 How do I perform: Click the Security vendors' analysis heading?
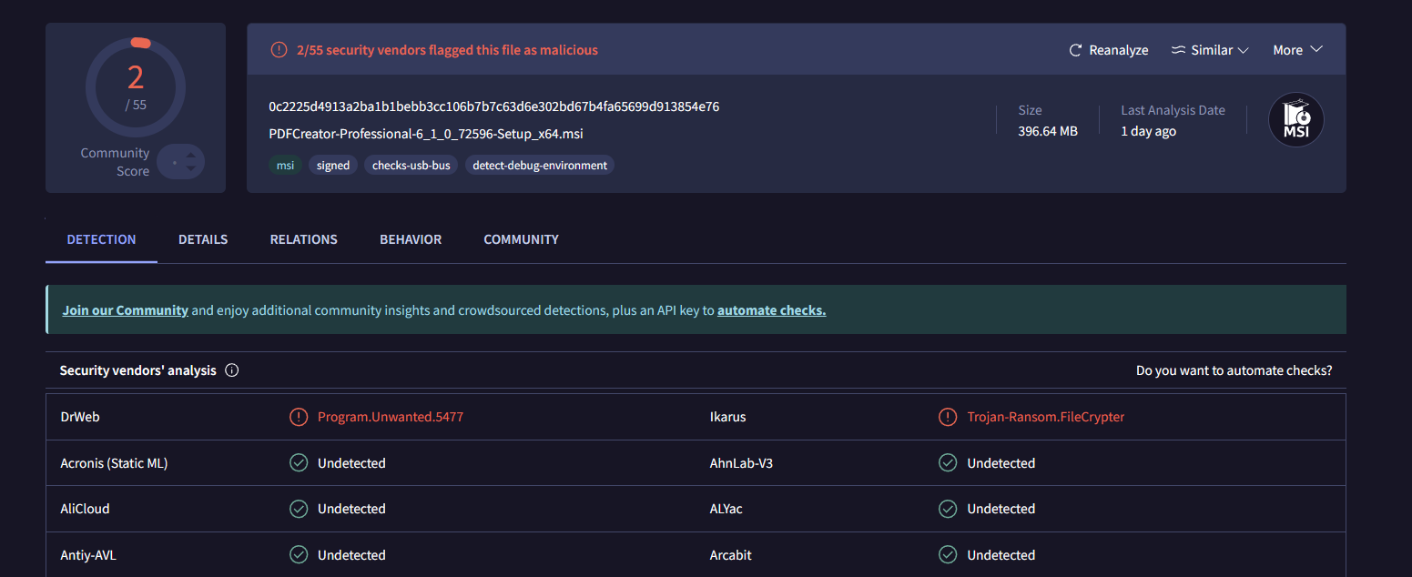coord(138,370)
